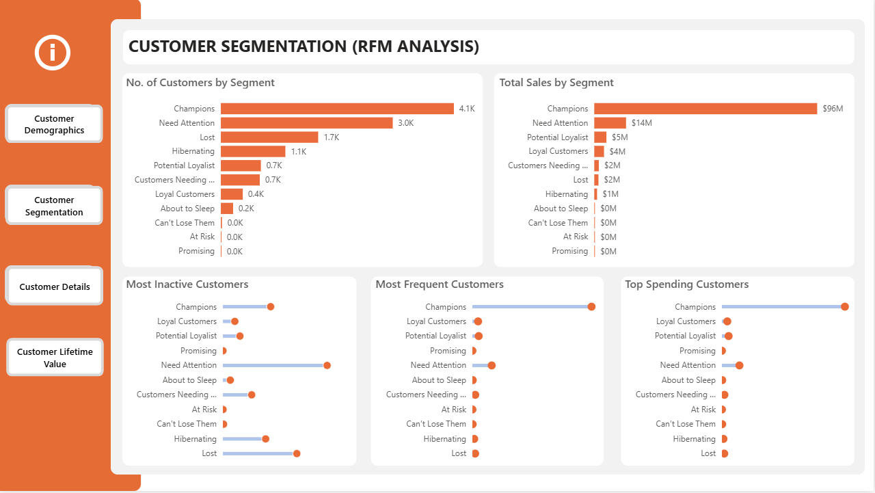Select Need Attention dot in Top Spending Customers
Screen dimensions: 875x493
click(739, 365)
